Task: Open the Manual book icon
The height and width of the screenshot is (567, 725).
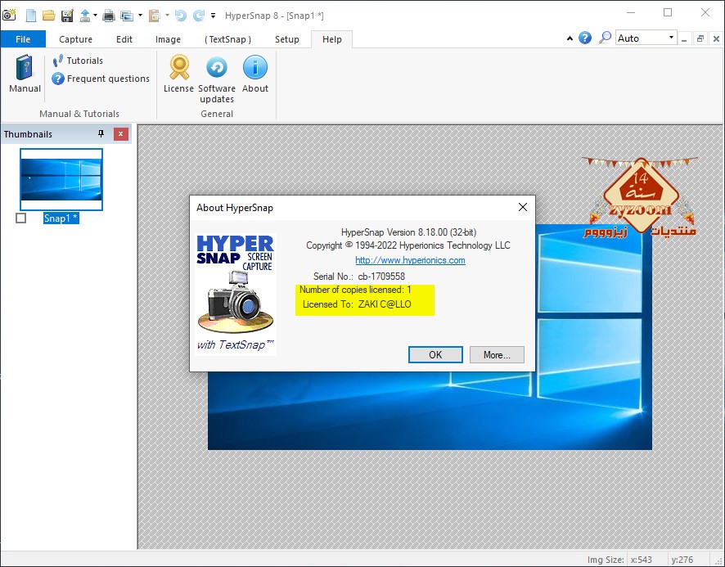Action: [x=25, y=74]
